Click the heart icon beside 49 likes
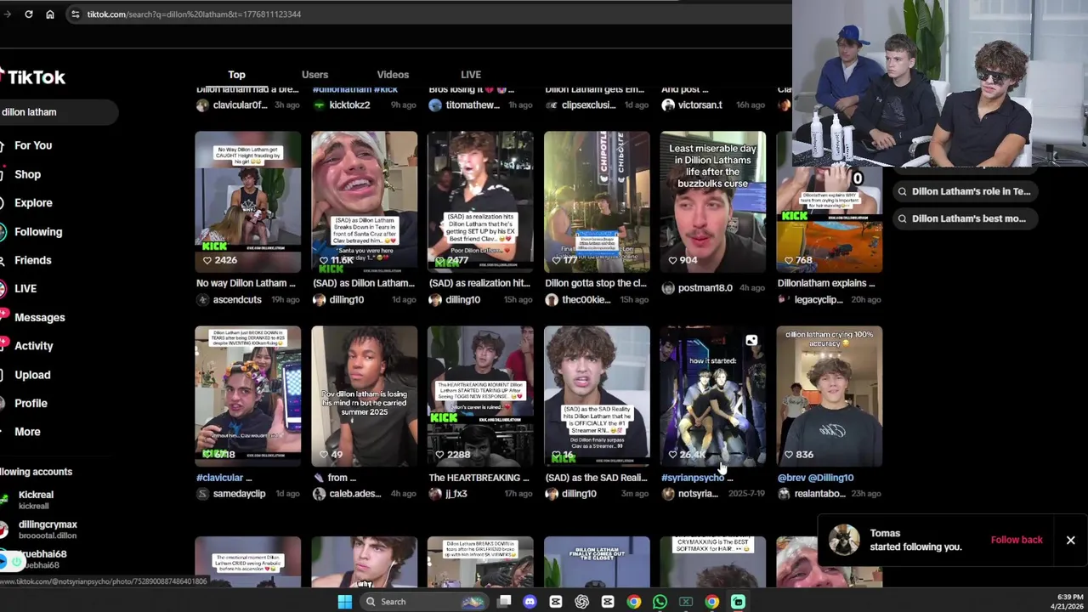1088x612 pixels. 323,455
